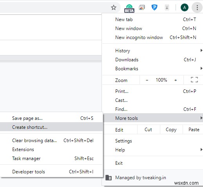203x187 pixels.
Task: Bookmark this page with the star icon
Action: [x=114, y=7]
